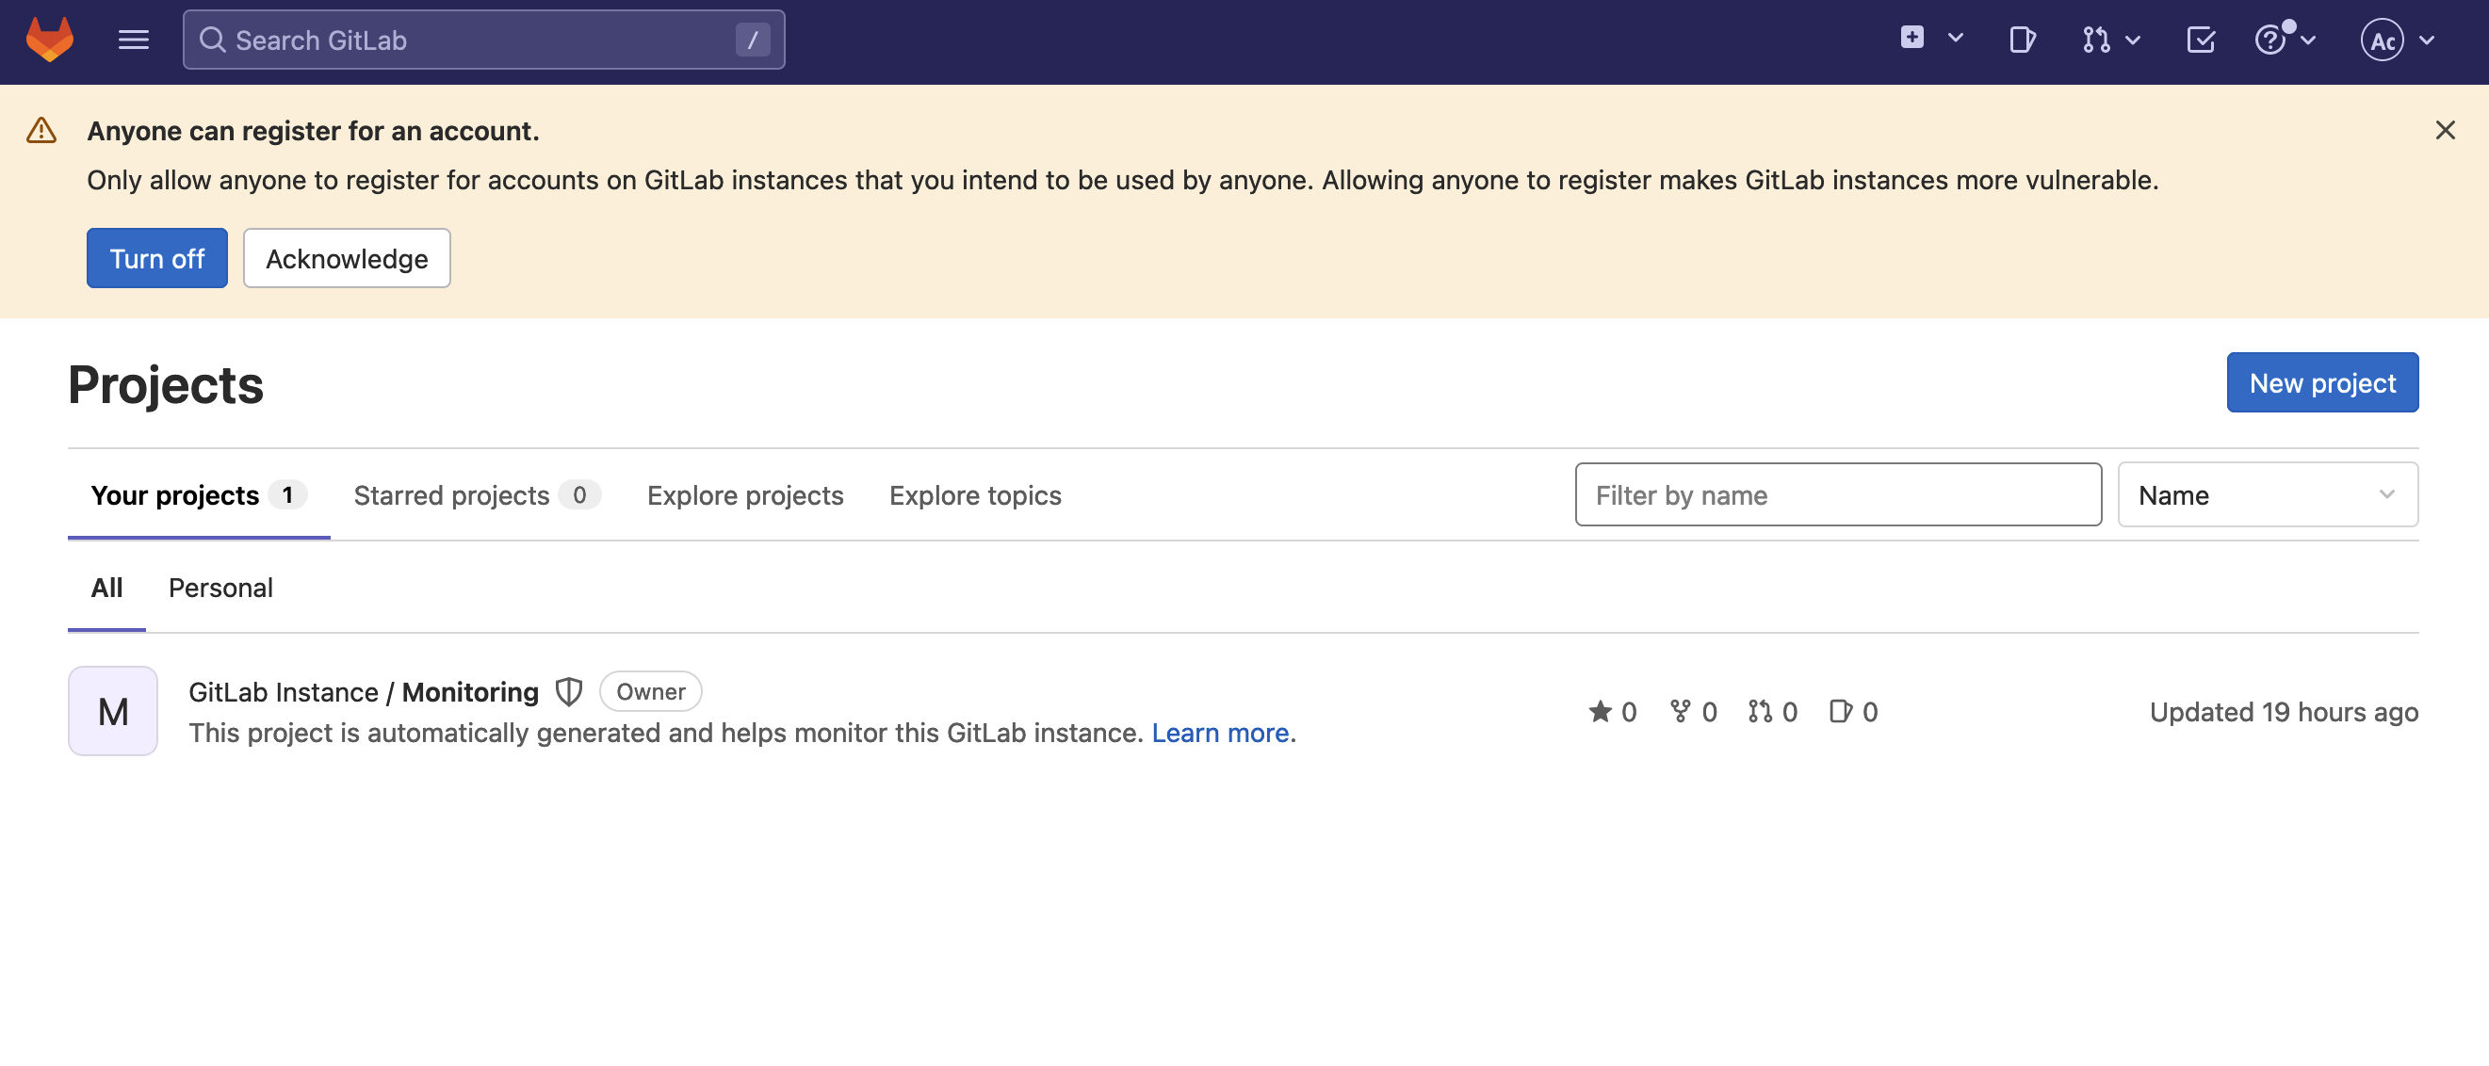
Task: Dismiss the registration warning banner
Action: (x=2445, y=130)
